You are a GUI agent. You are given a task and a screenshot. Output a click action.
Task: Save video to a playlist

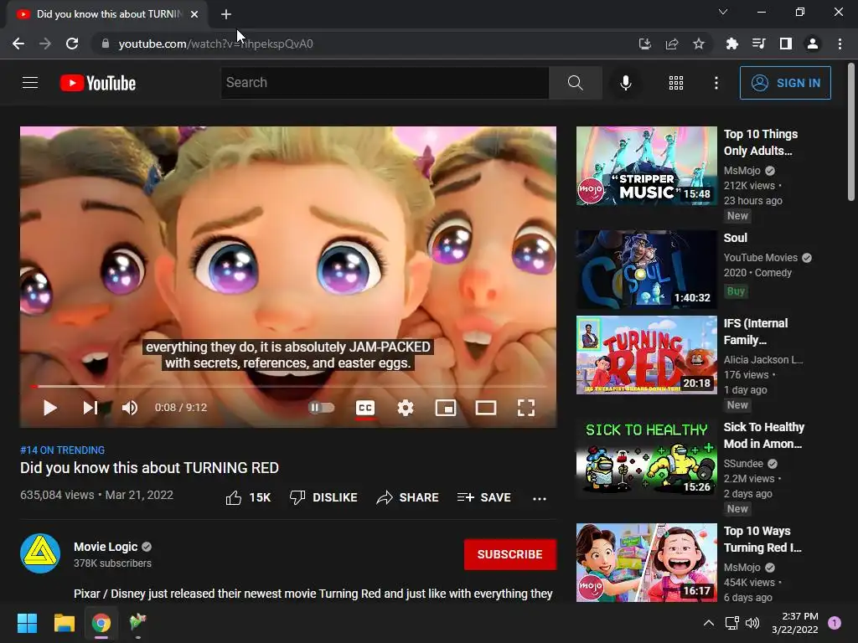pyautogui.click(x=484, y=497)
